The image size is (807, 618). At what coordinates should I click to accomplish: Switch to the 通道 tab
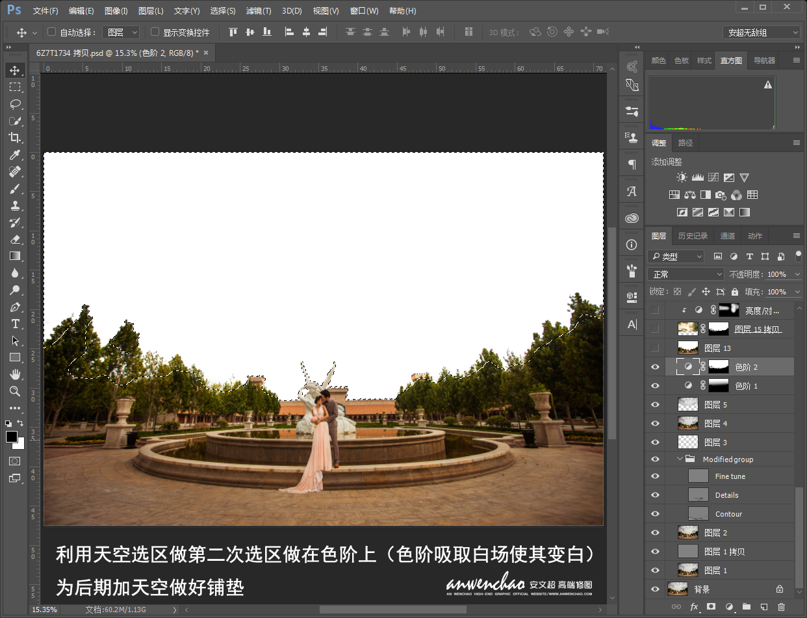[728, 236]
